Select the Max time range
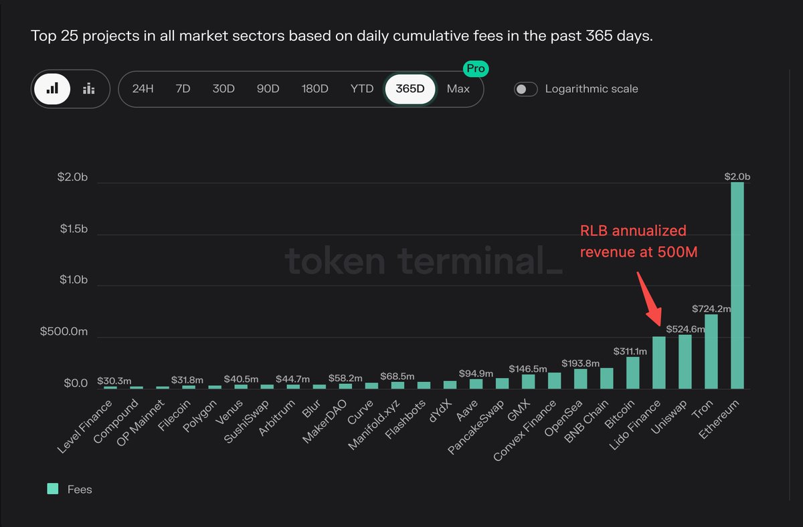Image resolution: width=803 pixels, height=527 pixels. [x=458, y=89]
